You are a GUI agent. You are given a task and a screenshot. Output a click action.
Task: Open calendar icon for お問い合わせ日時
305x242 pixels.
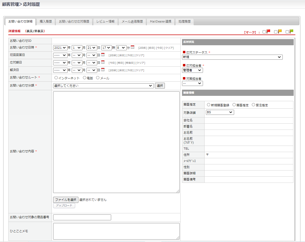tap(132, 47)
